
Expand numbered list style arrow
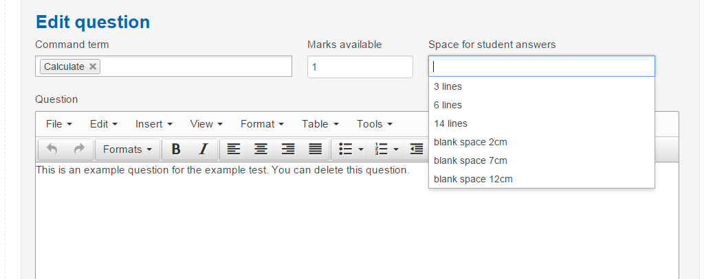[397, 149]
